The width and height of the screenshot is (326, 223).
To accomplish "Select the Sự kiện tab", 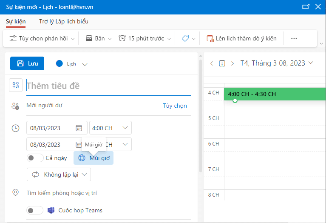I will click(x=16, y=21).
